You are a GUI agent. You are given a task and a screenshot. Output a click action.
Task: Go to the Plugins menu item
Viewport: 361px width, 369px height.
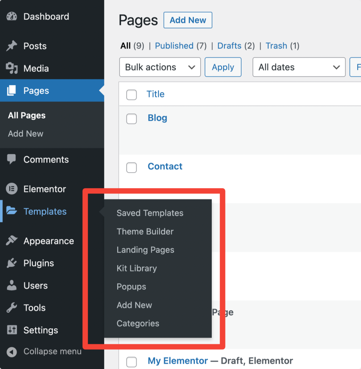39,263
